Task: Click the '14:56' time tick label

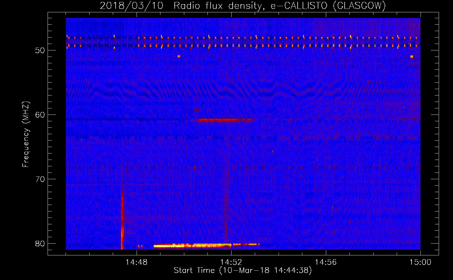Action: tap(326, 262)
